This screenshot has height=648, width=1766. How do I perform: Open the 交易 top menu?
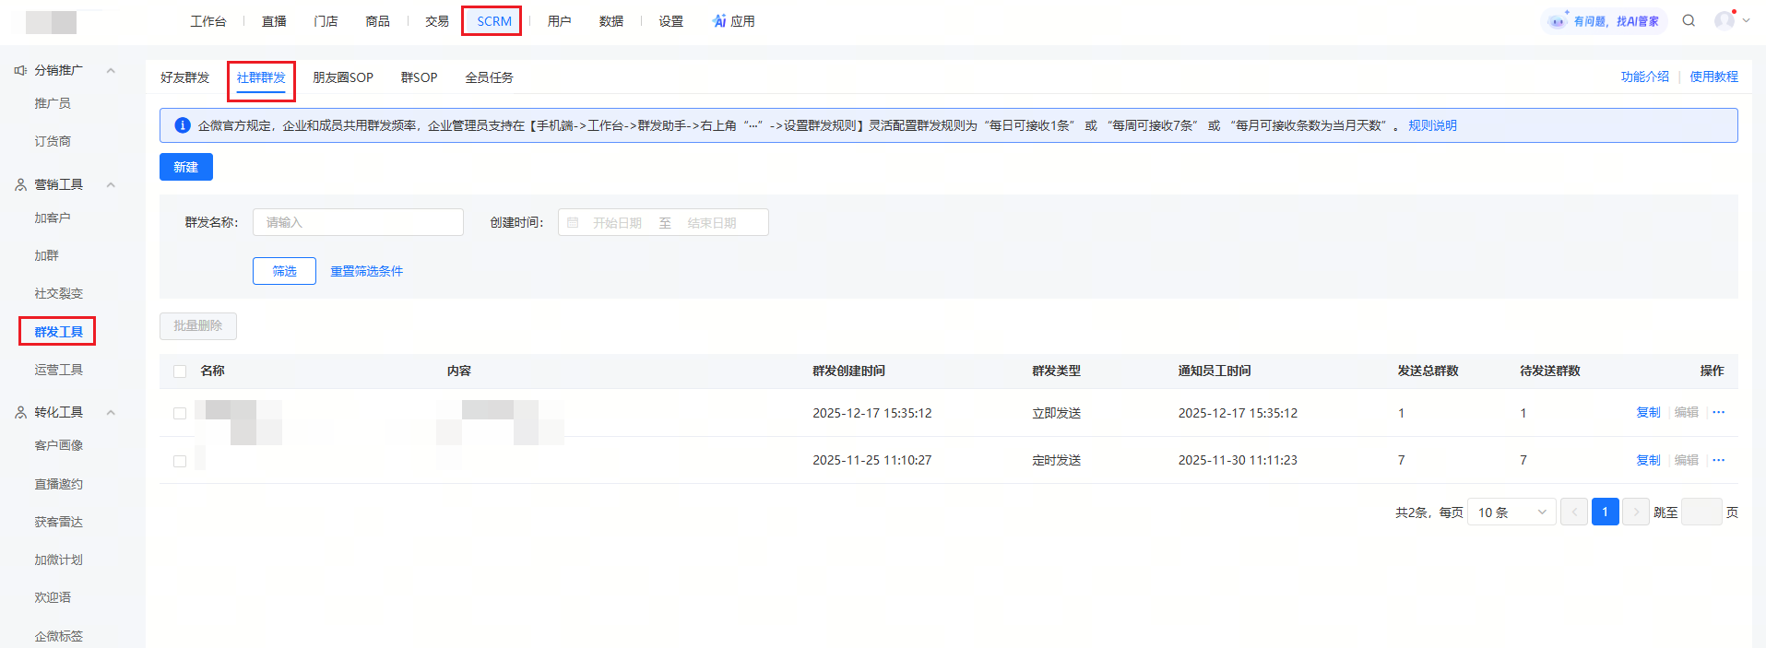(x=436, y=21)
